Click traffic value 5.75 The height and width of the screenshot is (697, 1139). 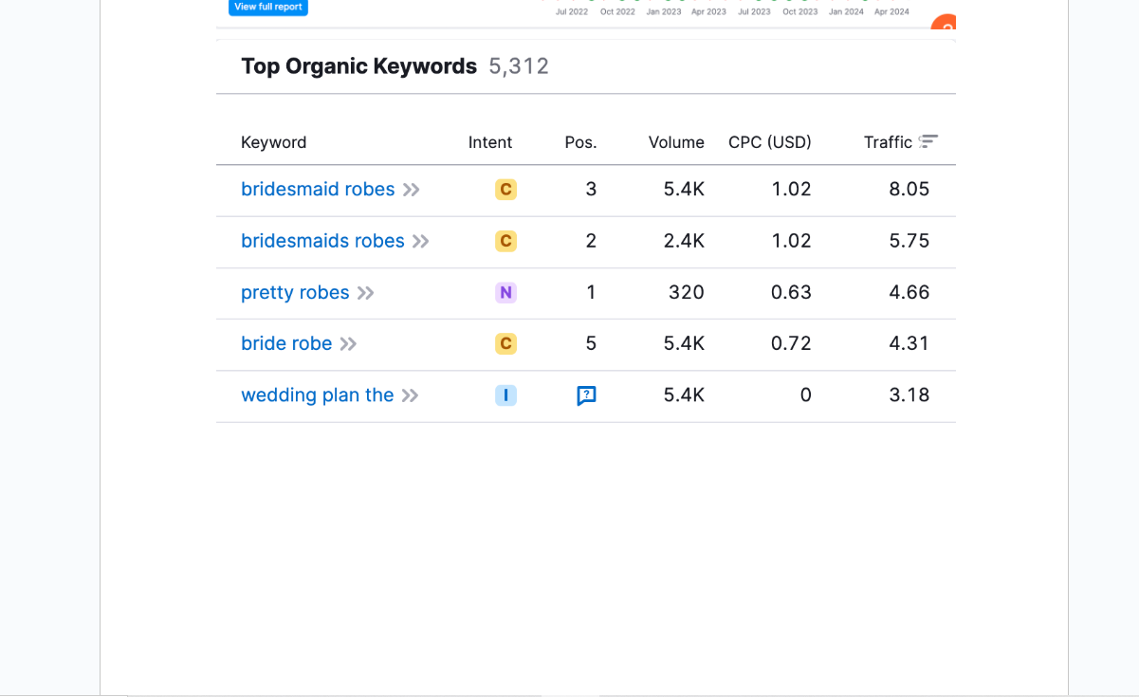point(909,241)
